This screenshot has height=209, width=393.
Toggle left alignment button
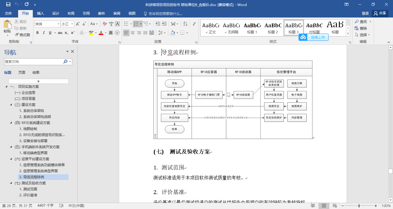click(126, 33)
